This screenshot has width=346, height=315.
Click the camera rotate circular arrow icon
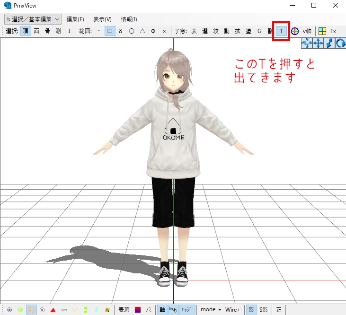coord(340,43)
